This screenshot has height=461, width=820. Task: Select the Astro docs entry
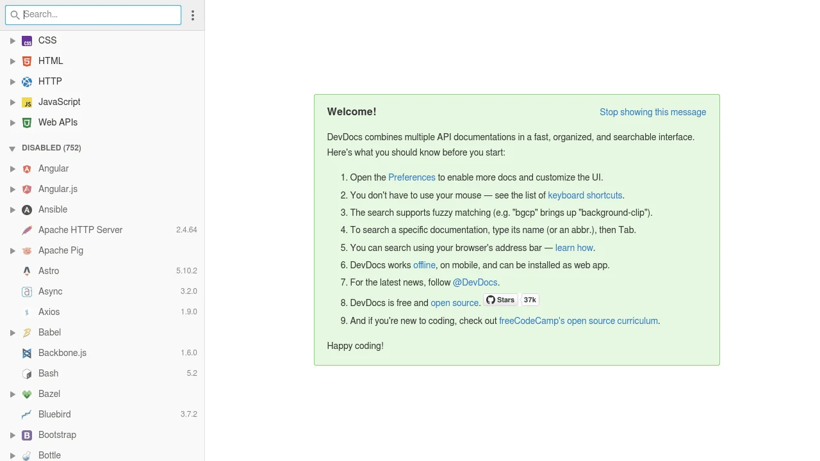(49, 271)
